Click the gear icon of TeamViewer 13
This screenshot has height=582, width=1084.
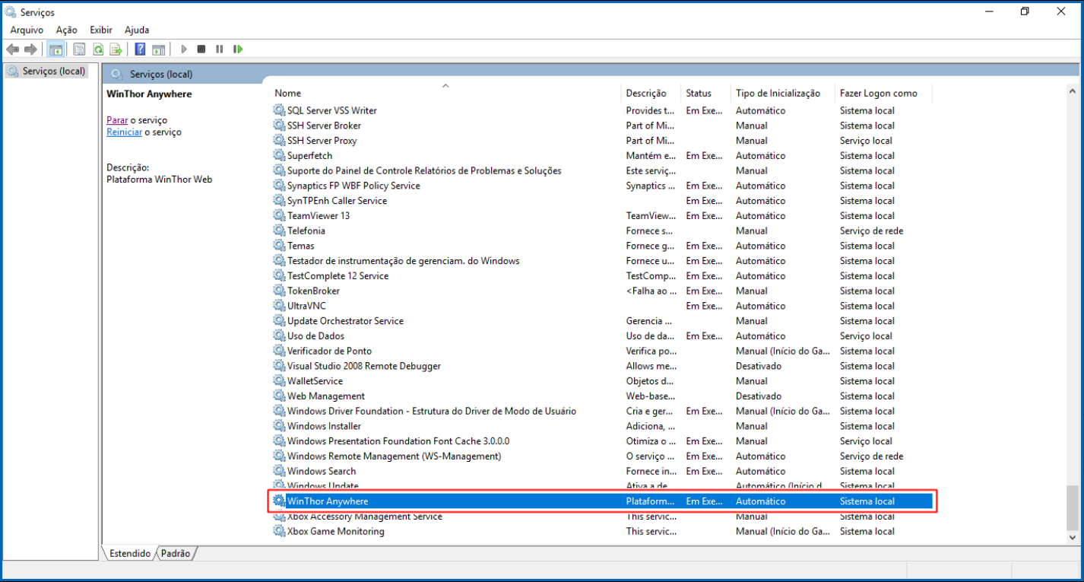pyautogui.click(x=279, y=215)
